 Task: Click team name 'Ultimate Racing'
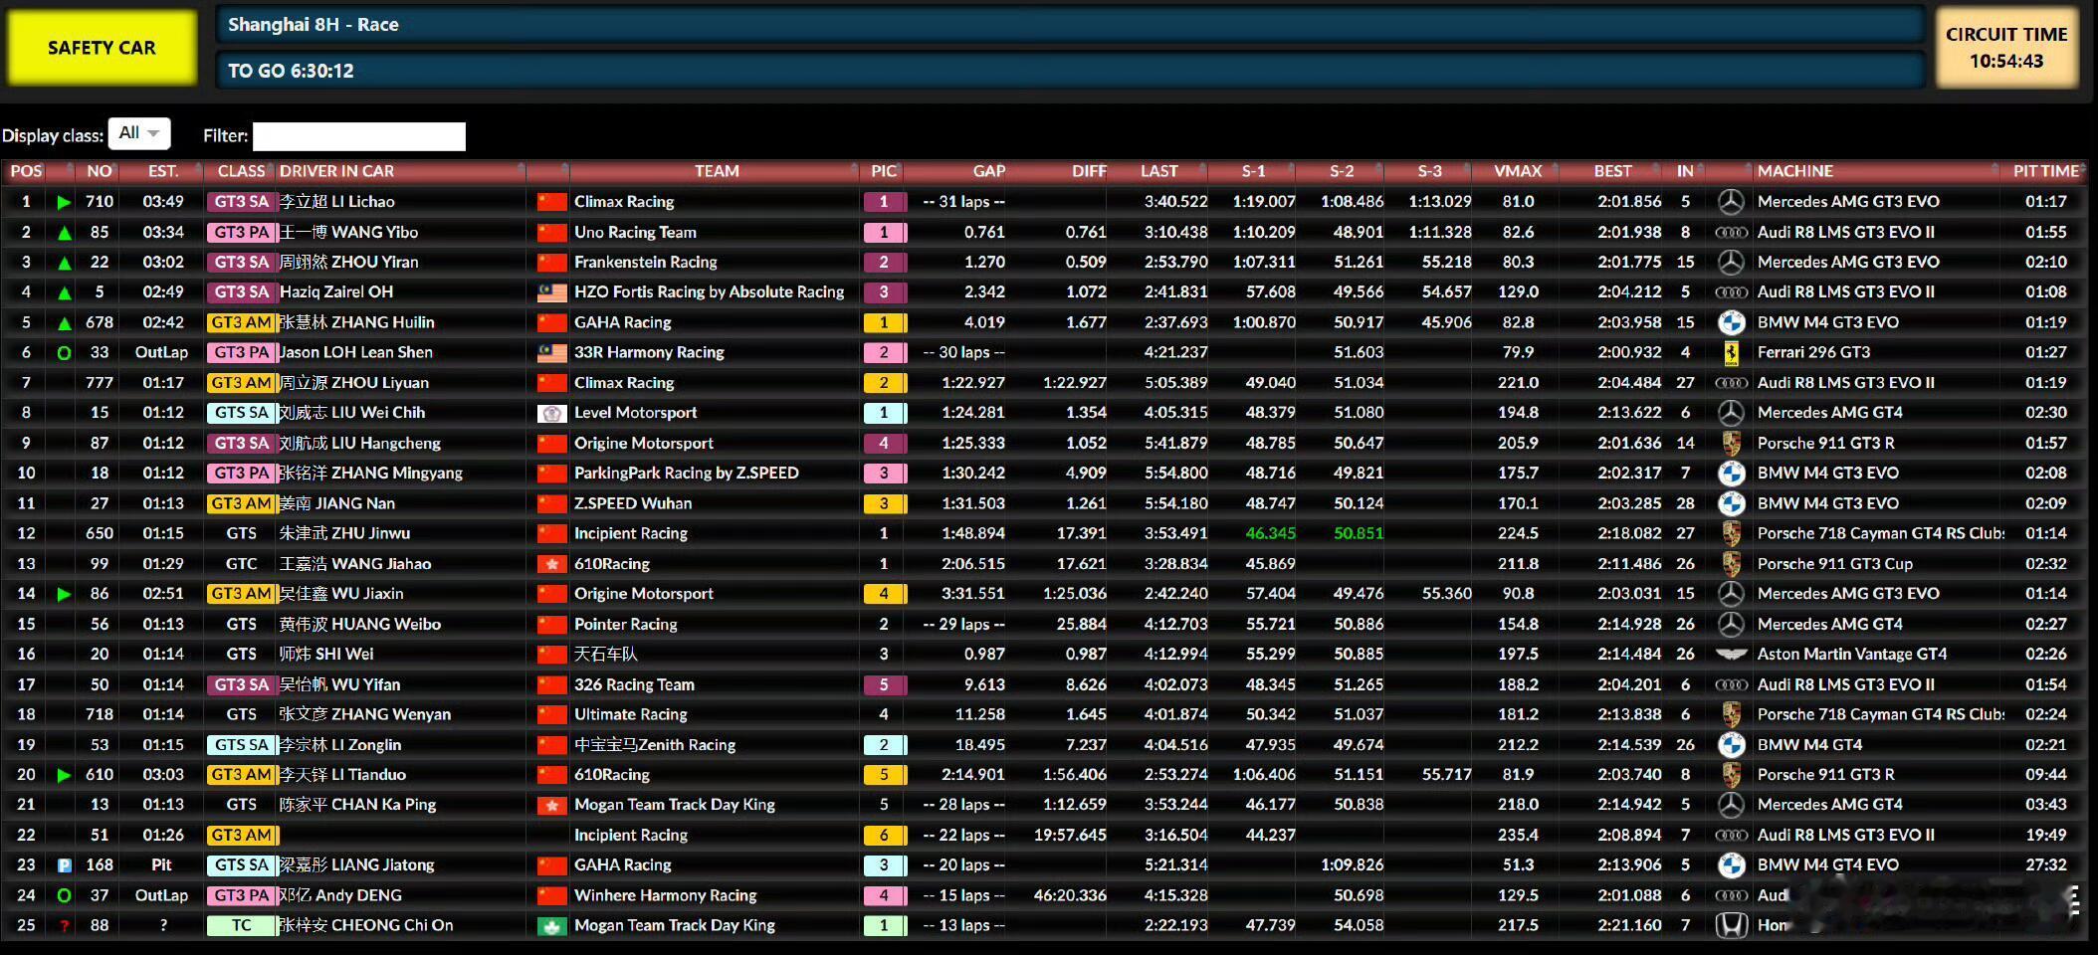click(631, 715)
